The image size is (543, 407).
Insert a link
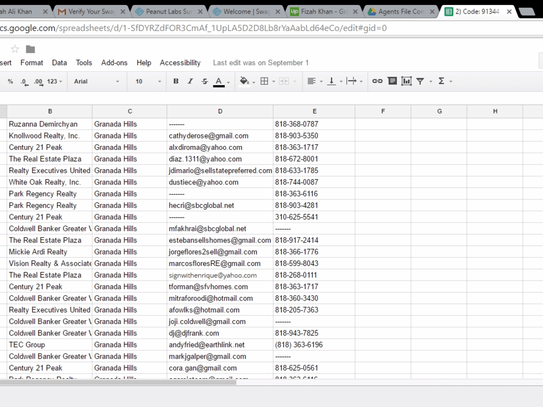click(x=377, y=81)
